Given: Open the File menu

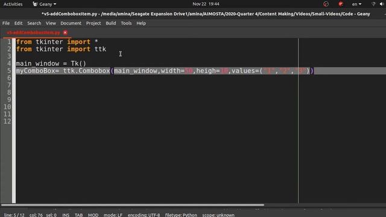Looking at the screenshot, I should 6,23.
